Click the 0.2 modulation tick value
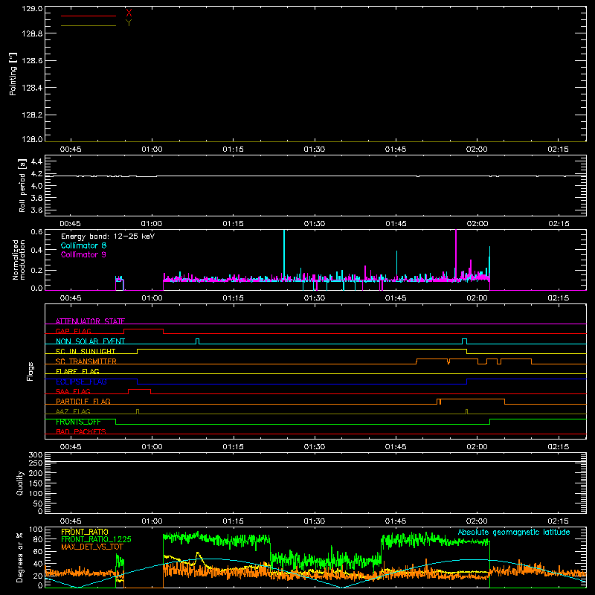 (x=36, y=271)
